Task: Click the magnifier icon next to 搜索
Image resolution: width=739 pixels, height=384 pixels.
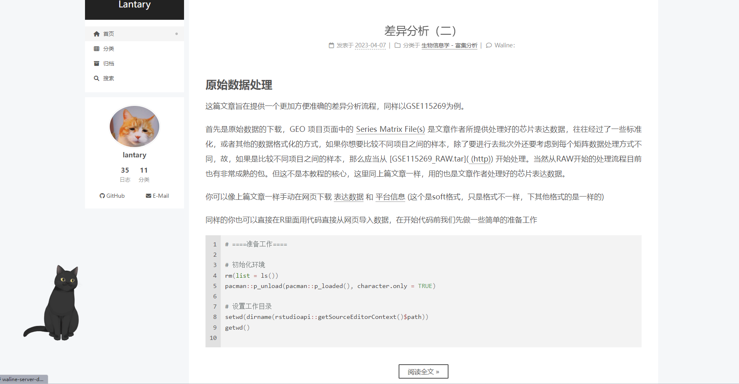Action: coord(97,78)
